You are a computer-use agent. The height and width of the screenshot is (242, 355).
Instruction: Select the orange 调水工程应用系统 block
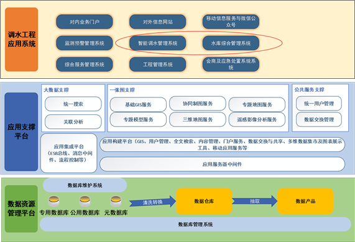(22, 39)
